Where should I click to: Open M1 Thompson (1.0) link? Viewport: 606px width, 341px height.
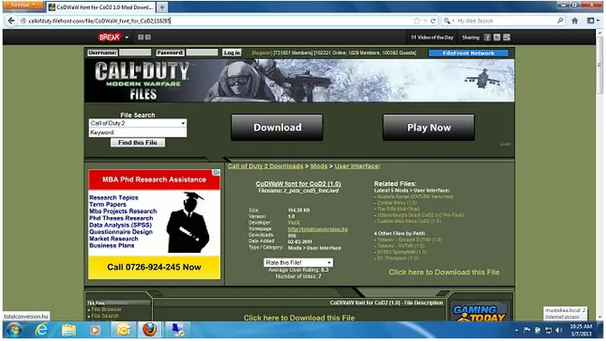[398, 258]
